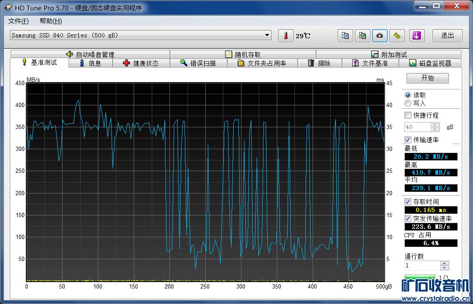Click the 退出 exit button
Screen dimensions: 473x304
pos(447,36)
